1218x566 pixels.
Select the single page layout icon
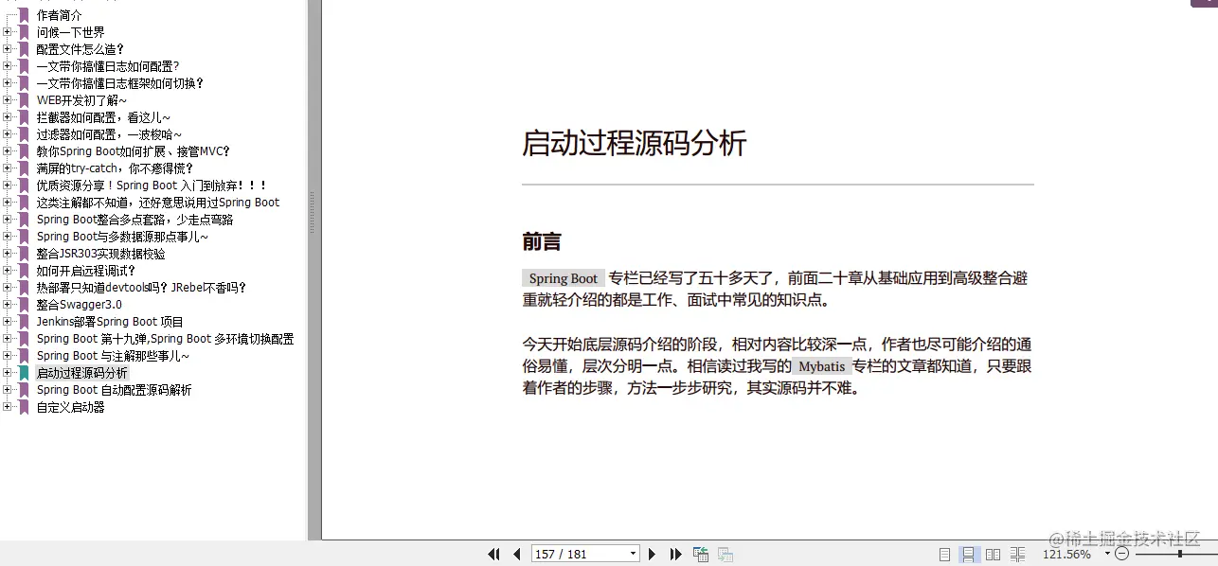click(x=943, y=554)
